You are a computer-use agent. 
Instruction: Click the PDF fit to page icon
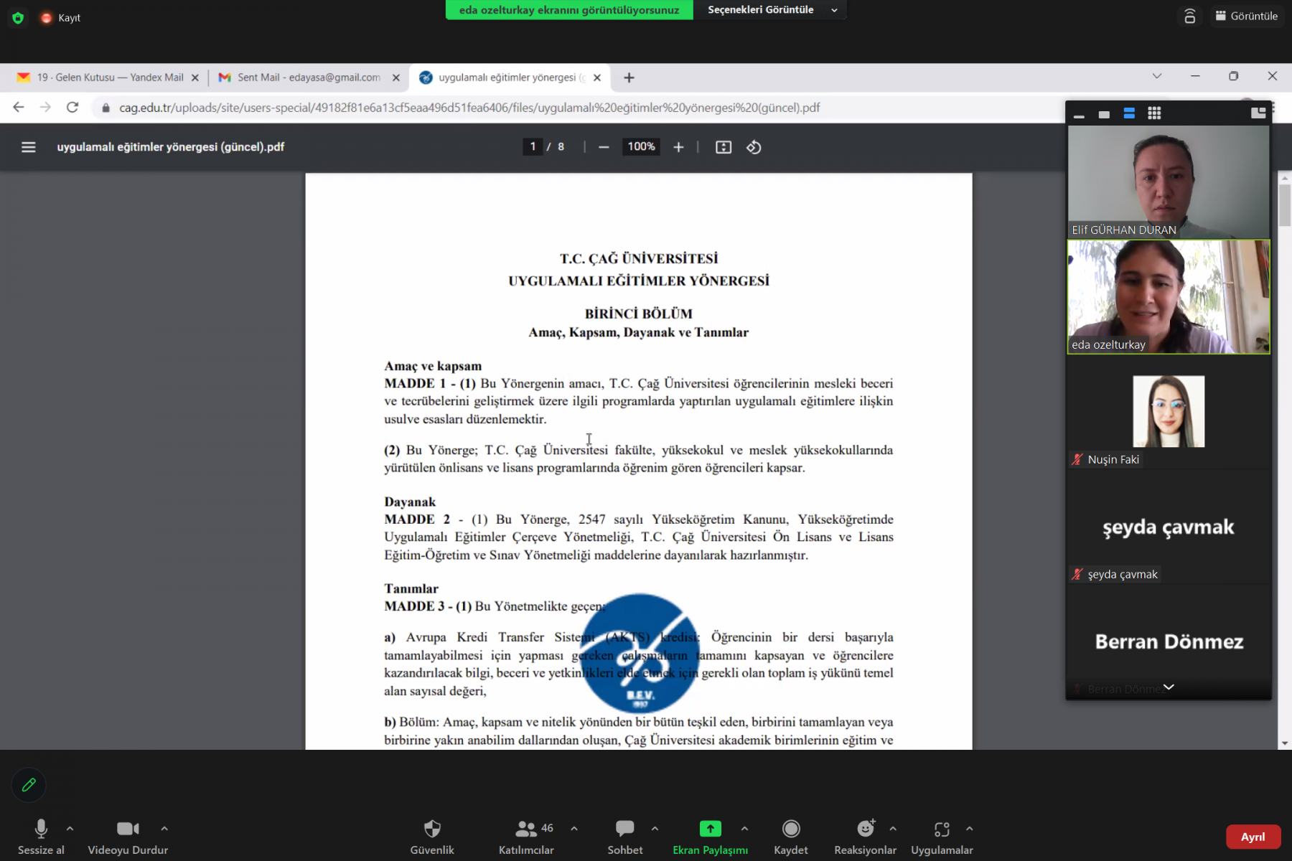click(x=724, y=147)
